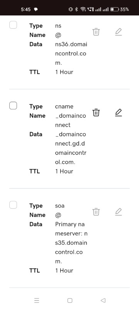Edit the ns36 NS record
139x309 pixels.
coord(118,32)
